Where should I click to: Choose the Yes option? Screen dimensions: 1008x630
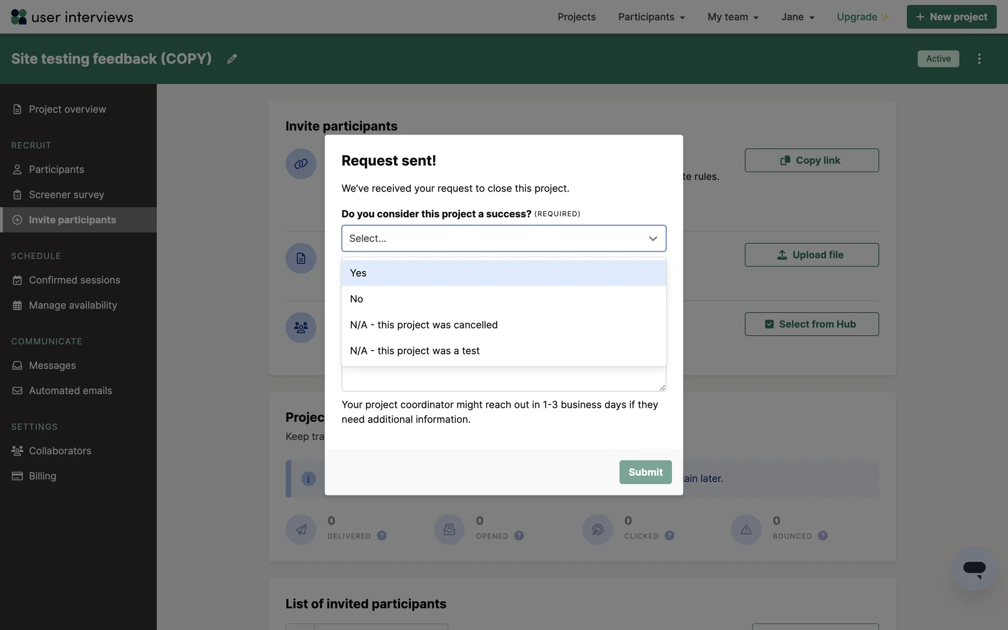coord(503,273)
